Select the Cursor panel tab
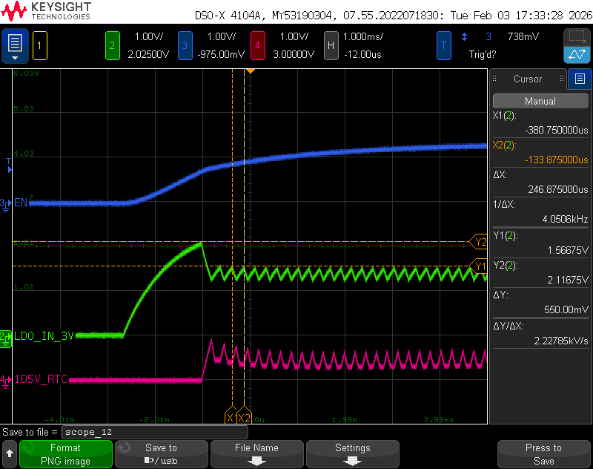 coord(529,79)
